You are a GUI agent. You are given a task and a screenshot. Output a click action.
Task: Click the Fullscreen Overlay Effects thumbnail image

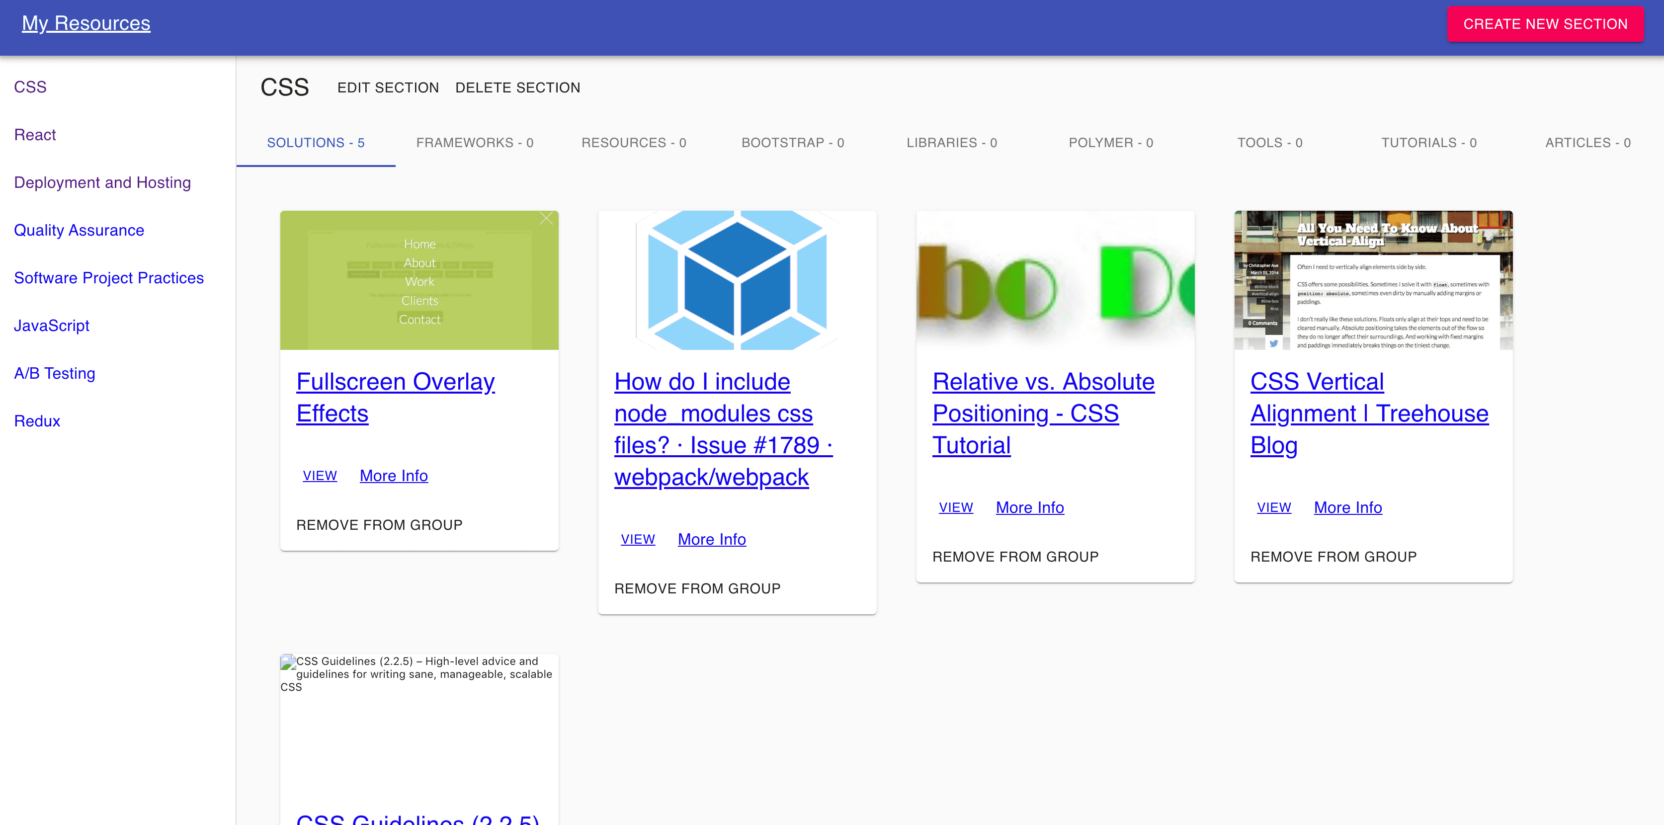[418, 280]
